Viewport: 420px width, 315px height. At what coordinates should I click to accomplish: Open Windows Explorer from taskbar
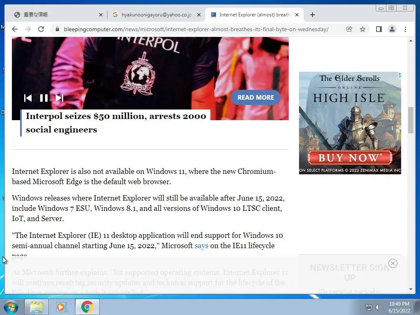coord(37,307)
